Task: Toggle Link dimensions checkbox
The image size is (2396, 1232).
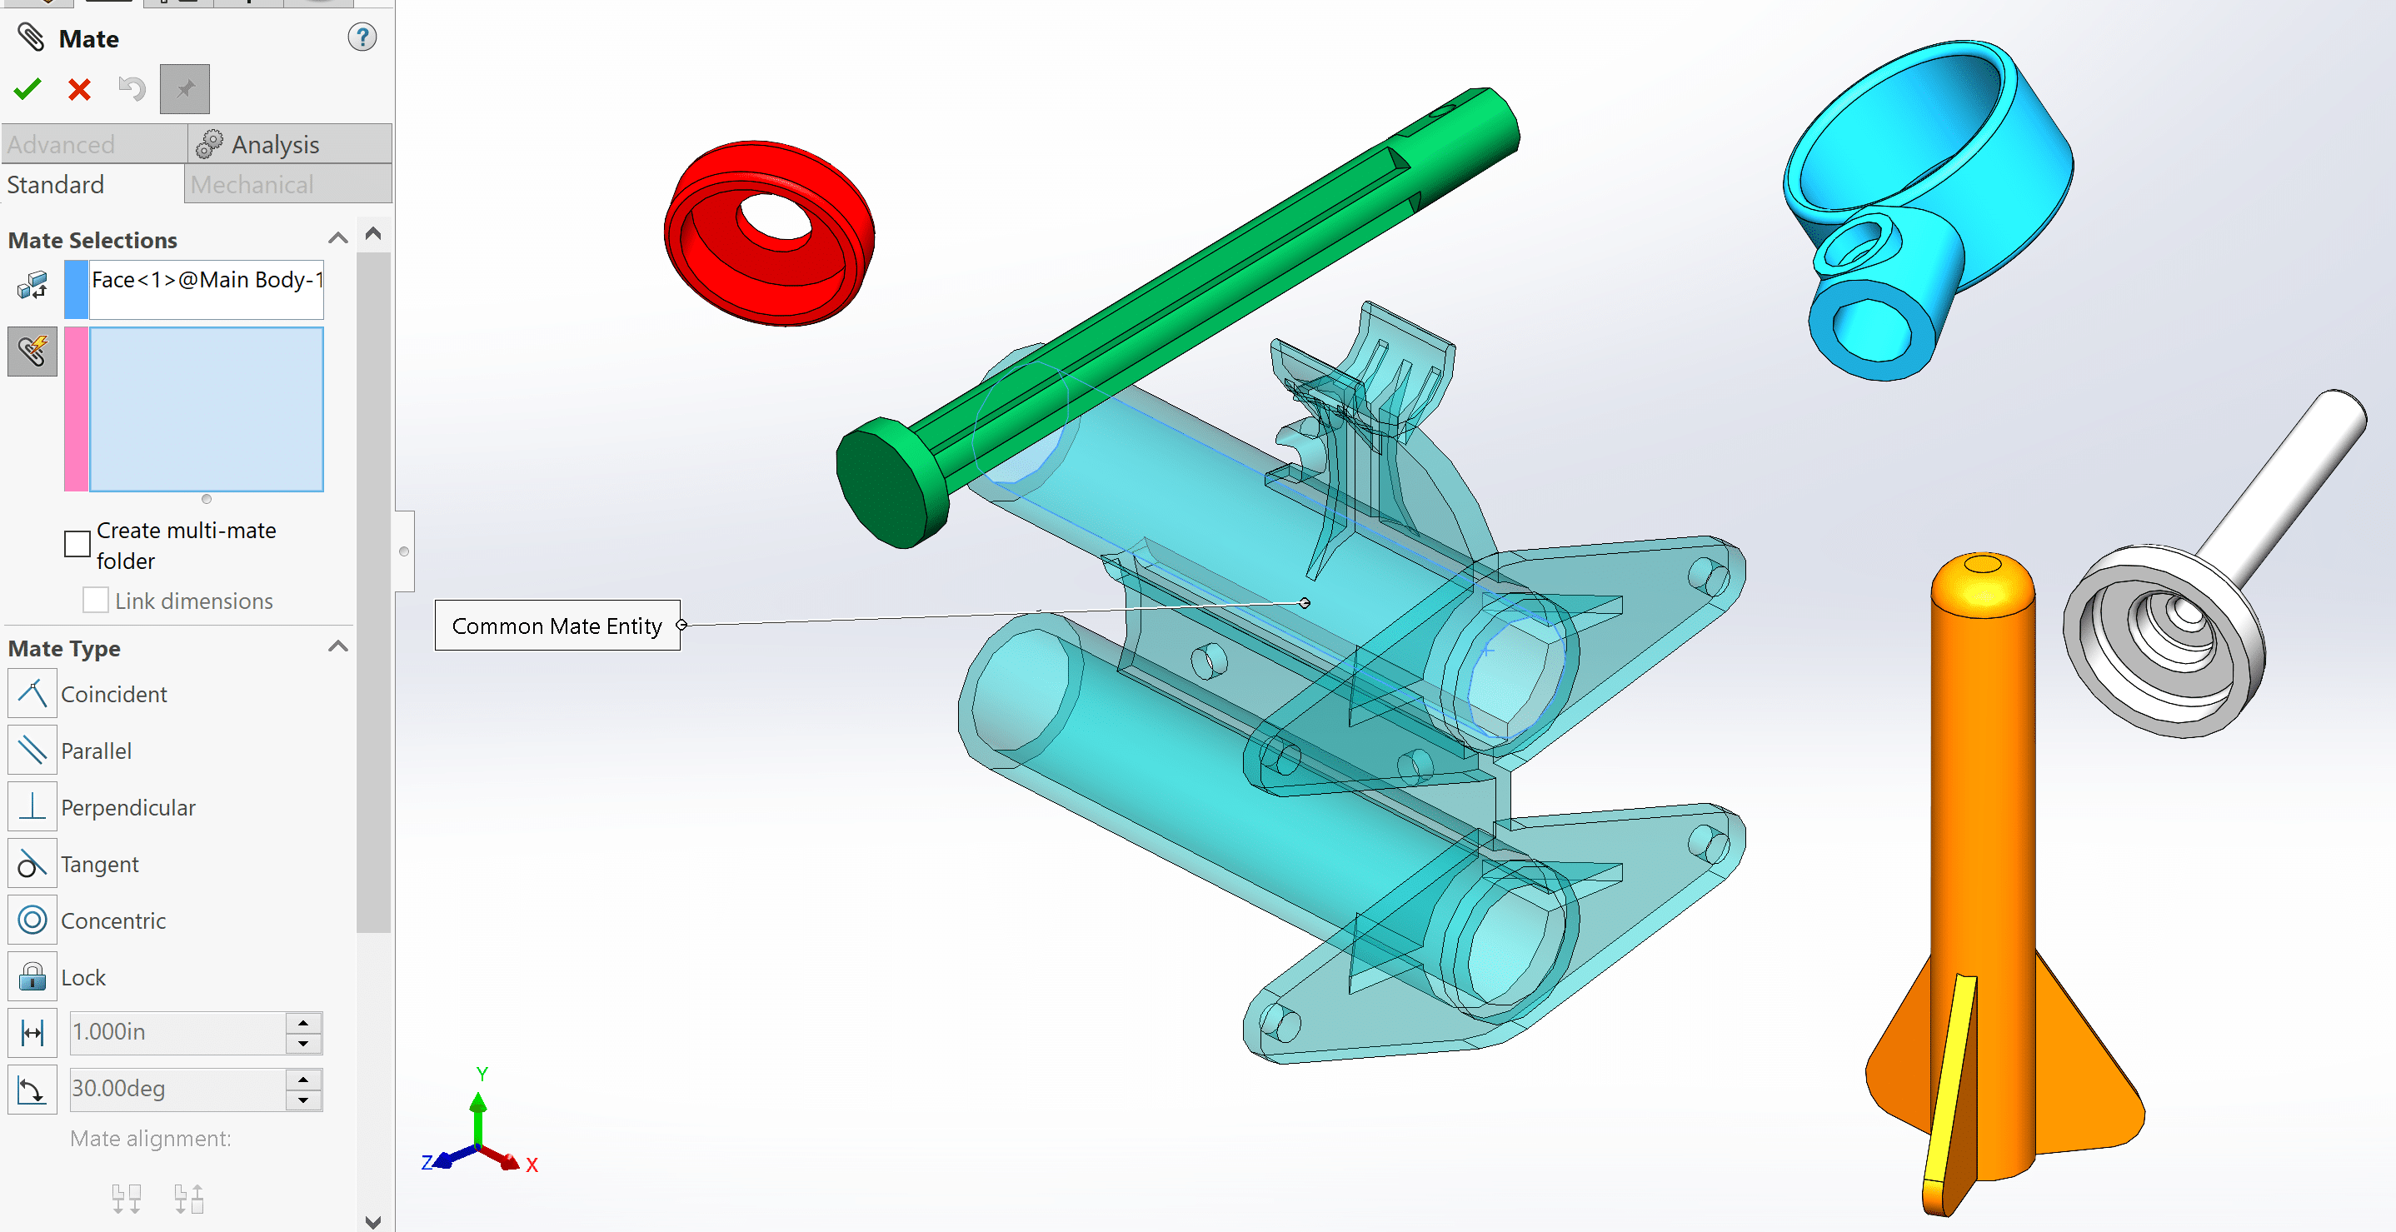Action: click(x=97, y=599)
